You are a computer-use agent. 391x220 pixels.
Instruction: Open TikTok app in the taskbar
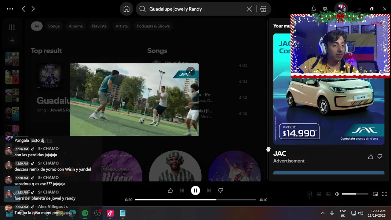click(x=110, y=213)
